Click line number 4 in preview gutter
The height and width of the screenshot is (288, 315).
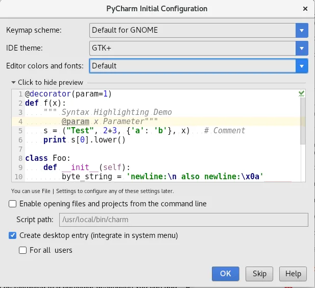(x=20, y=122)
